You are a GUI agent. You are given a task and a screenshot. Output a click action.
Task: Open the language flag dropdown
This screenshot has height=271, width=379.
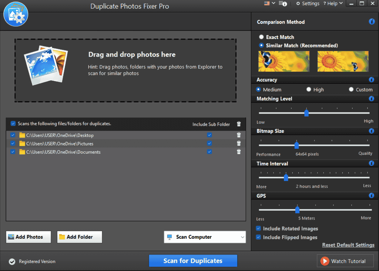tap(270, 3)
